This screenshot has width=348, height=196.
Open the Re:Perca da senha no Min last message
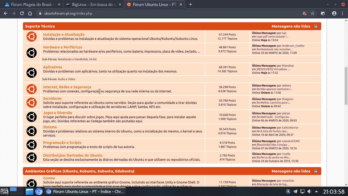(274, 157)
